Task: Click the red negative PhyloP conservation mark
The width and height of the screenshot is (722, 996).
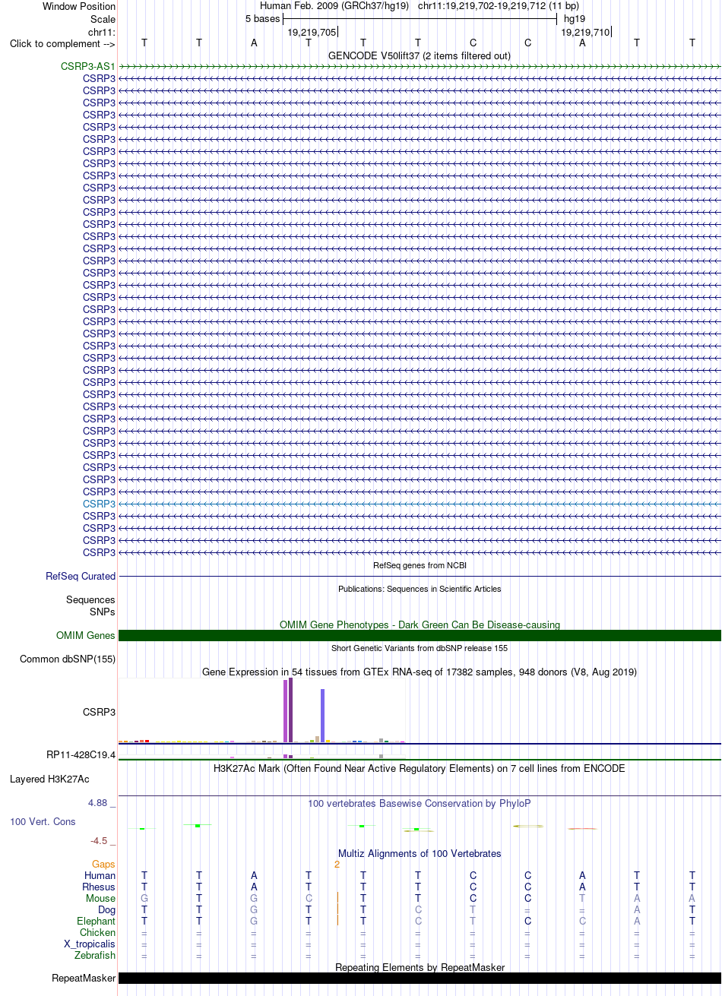Action: coord(582,828)
